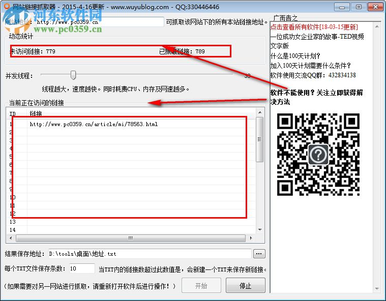Click the ID column header
The height and width of the screenshot is (301, 386).
tap(13, 114)
